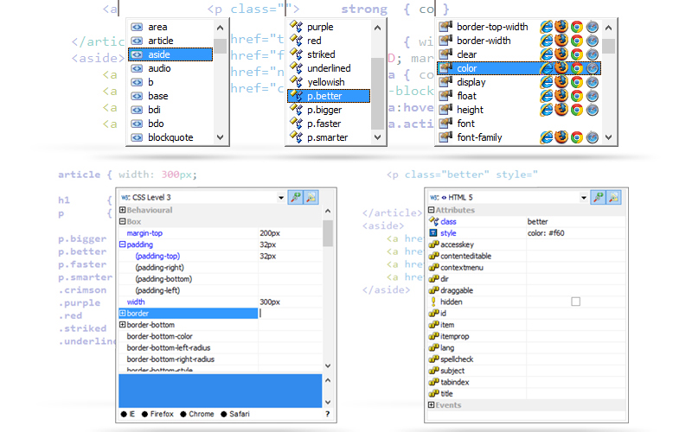692x432 pixels.
Task: Click the help question mark in CSS panel
Action: (328, 414)
